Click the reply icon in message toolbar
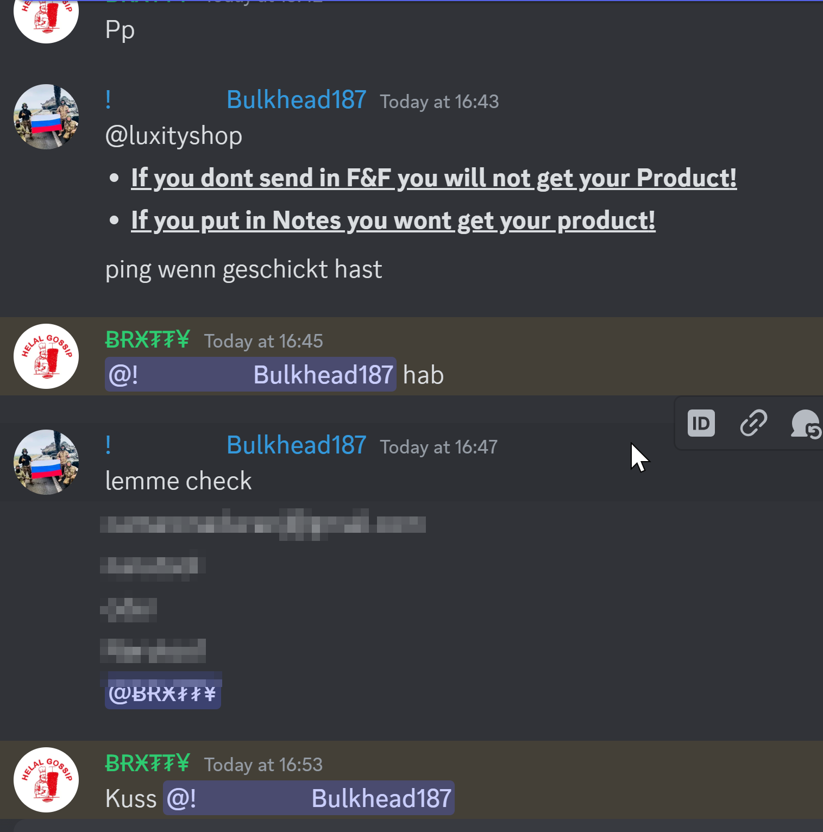 click(806, 424)
